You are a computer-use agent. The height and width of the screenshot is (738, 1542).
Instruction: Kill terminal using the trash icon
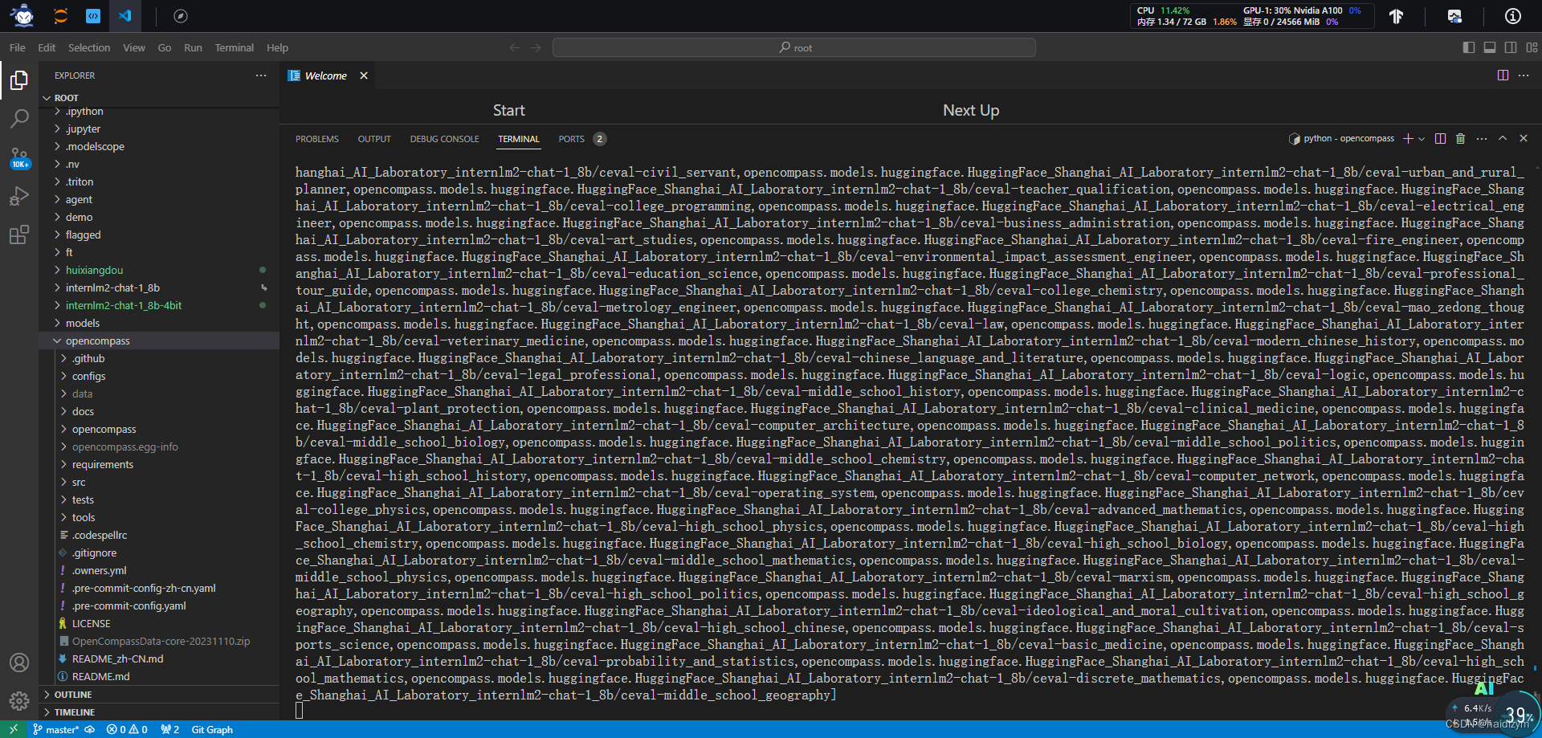[x=1461, y=139]
